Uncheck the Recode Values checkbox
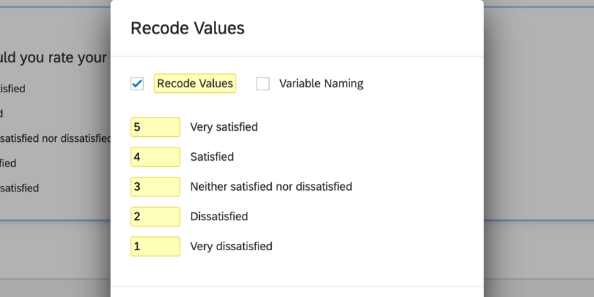Viewport: 594px width, 297px height. point(137,84)
